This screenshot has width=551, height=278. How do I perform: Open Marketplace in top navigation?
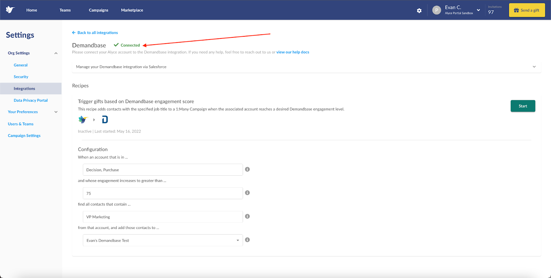(x=132, y=10)
